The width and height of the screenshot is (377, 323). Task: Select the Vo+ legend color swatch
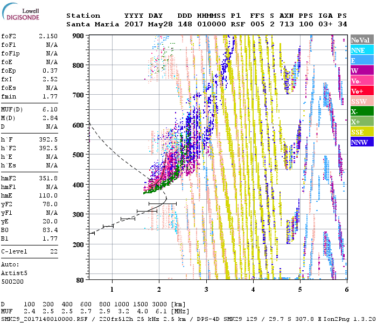pyautogui.click(x=362, y=90)
